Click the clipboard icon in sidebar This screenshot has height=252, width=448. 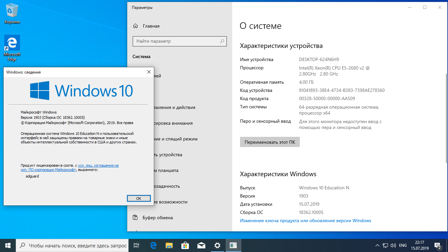135,218
